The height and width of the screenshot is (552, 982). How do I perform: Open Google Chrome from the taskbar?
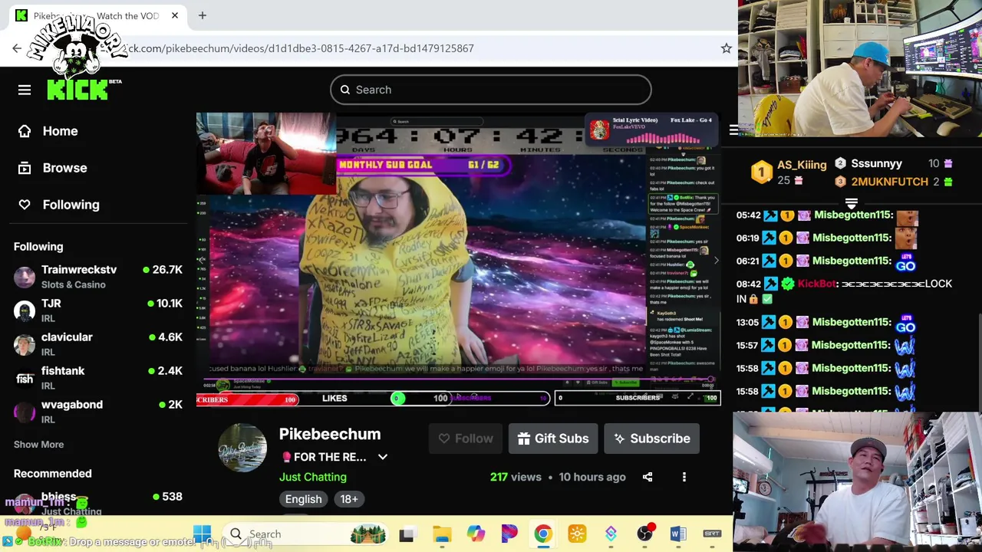[x=542, y=534]
